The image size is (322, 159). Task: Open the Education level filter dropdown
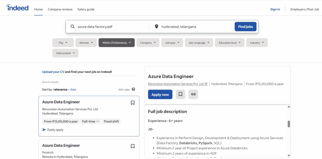[230, 43]
